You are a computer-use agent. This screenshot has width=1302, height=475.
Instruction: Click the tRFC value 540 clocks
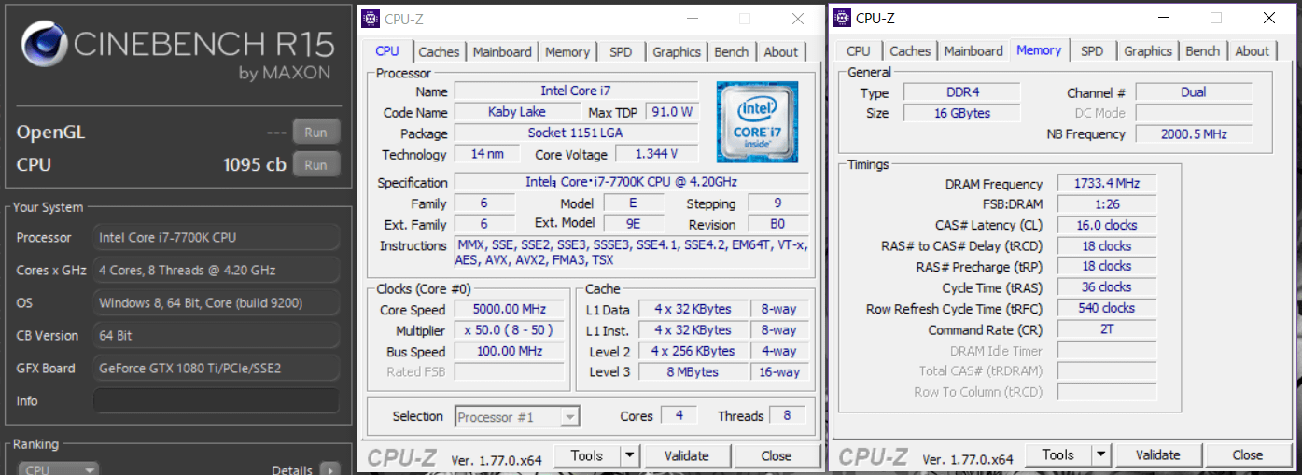click(1107, 308)
